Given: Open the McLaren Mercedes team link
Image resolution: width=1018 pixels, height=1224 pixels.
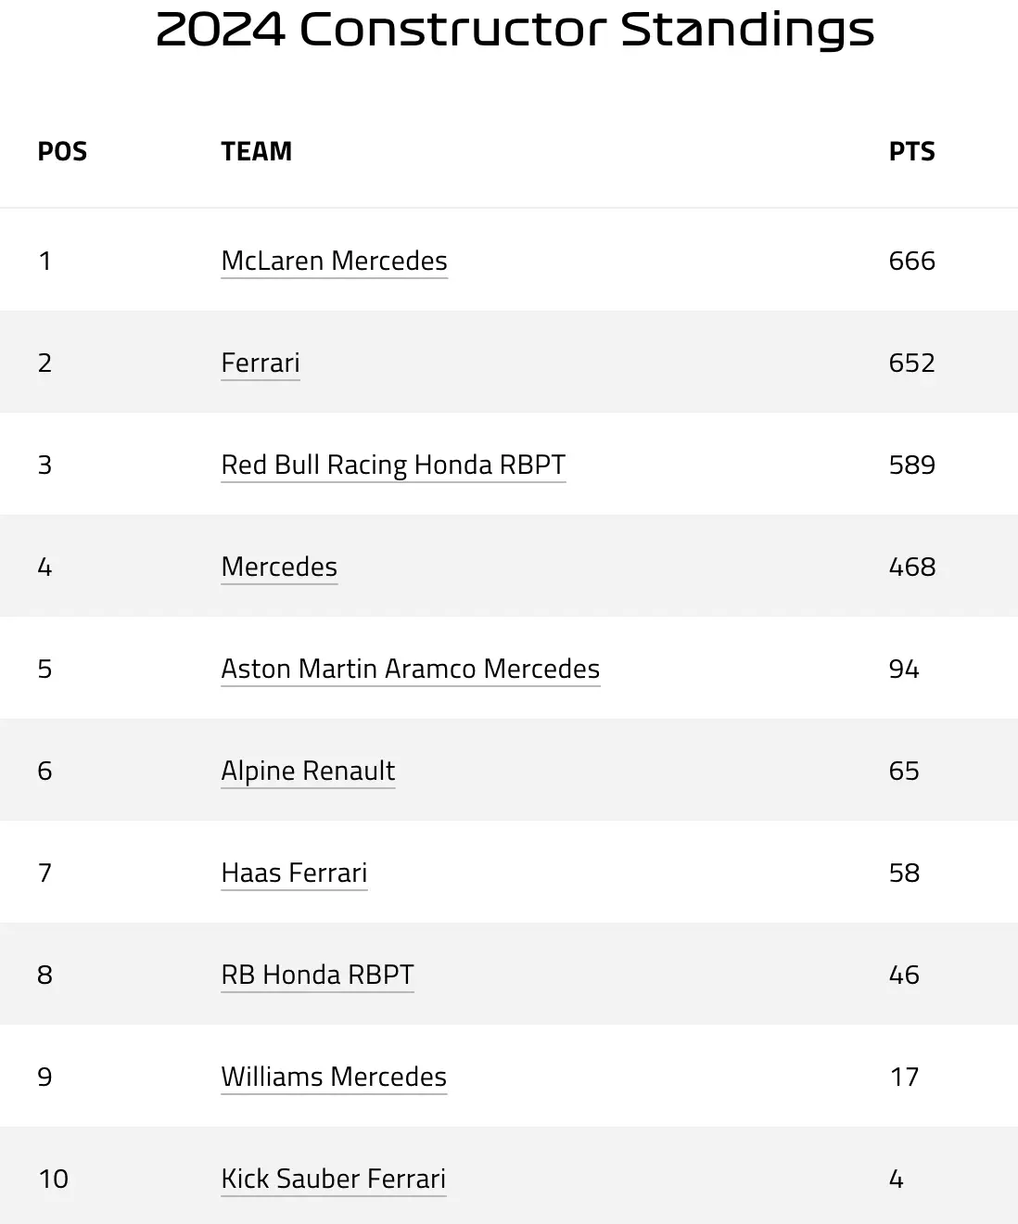Looking at the screenshot, I should [x=334, y=261].
